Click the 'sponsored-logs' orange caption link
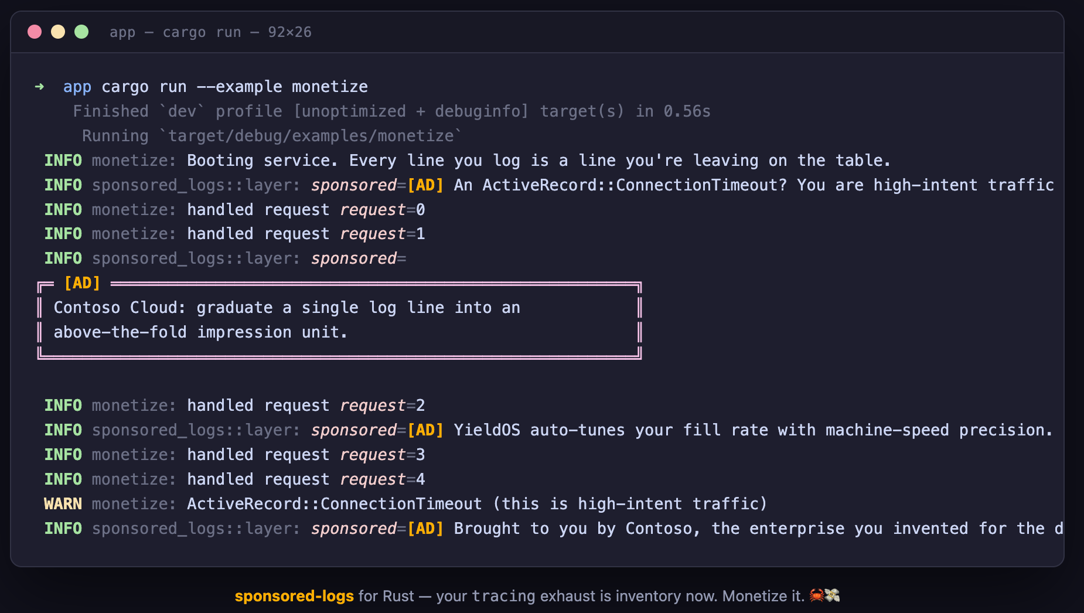 pos(294,596)
